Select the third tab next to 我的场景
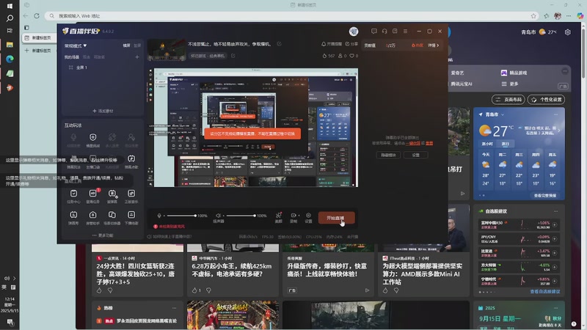This screenshot has height=330, width=587. tap(99, 57)
